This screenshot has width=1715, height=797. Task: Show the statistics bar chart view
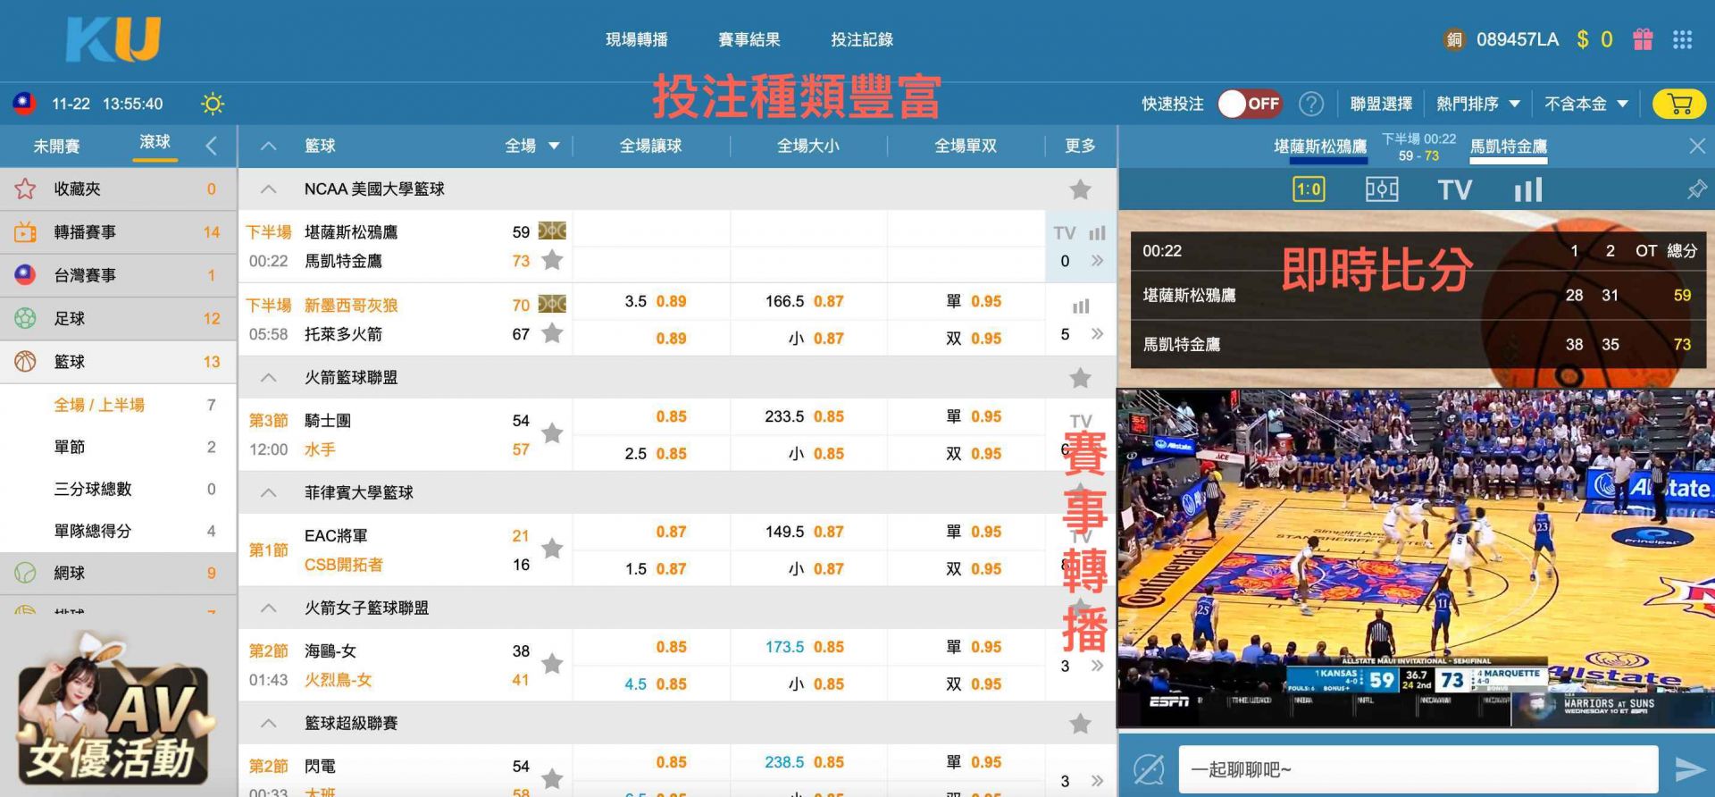(x=1528, y=189)
